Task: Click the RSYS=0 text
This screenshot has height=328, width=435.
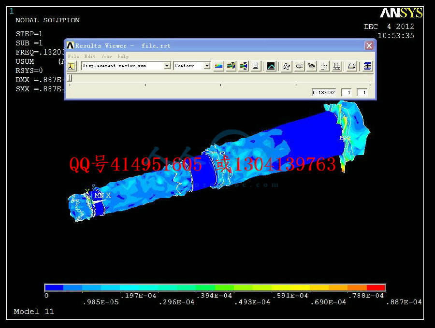Action: 29,71
